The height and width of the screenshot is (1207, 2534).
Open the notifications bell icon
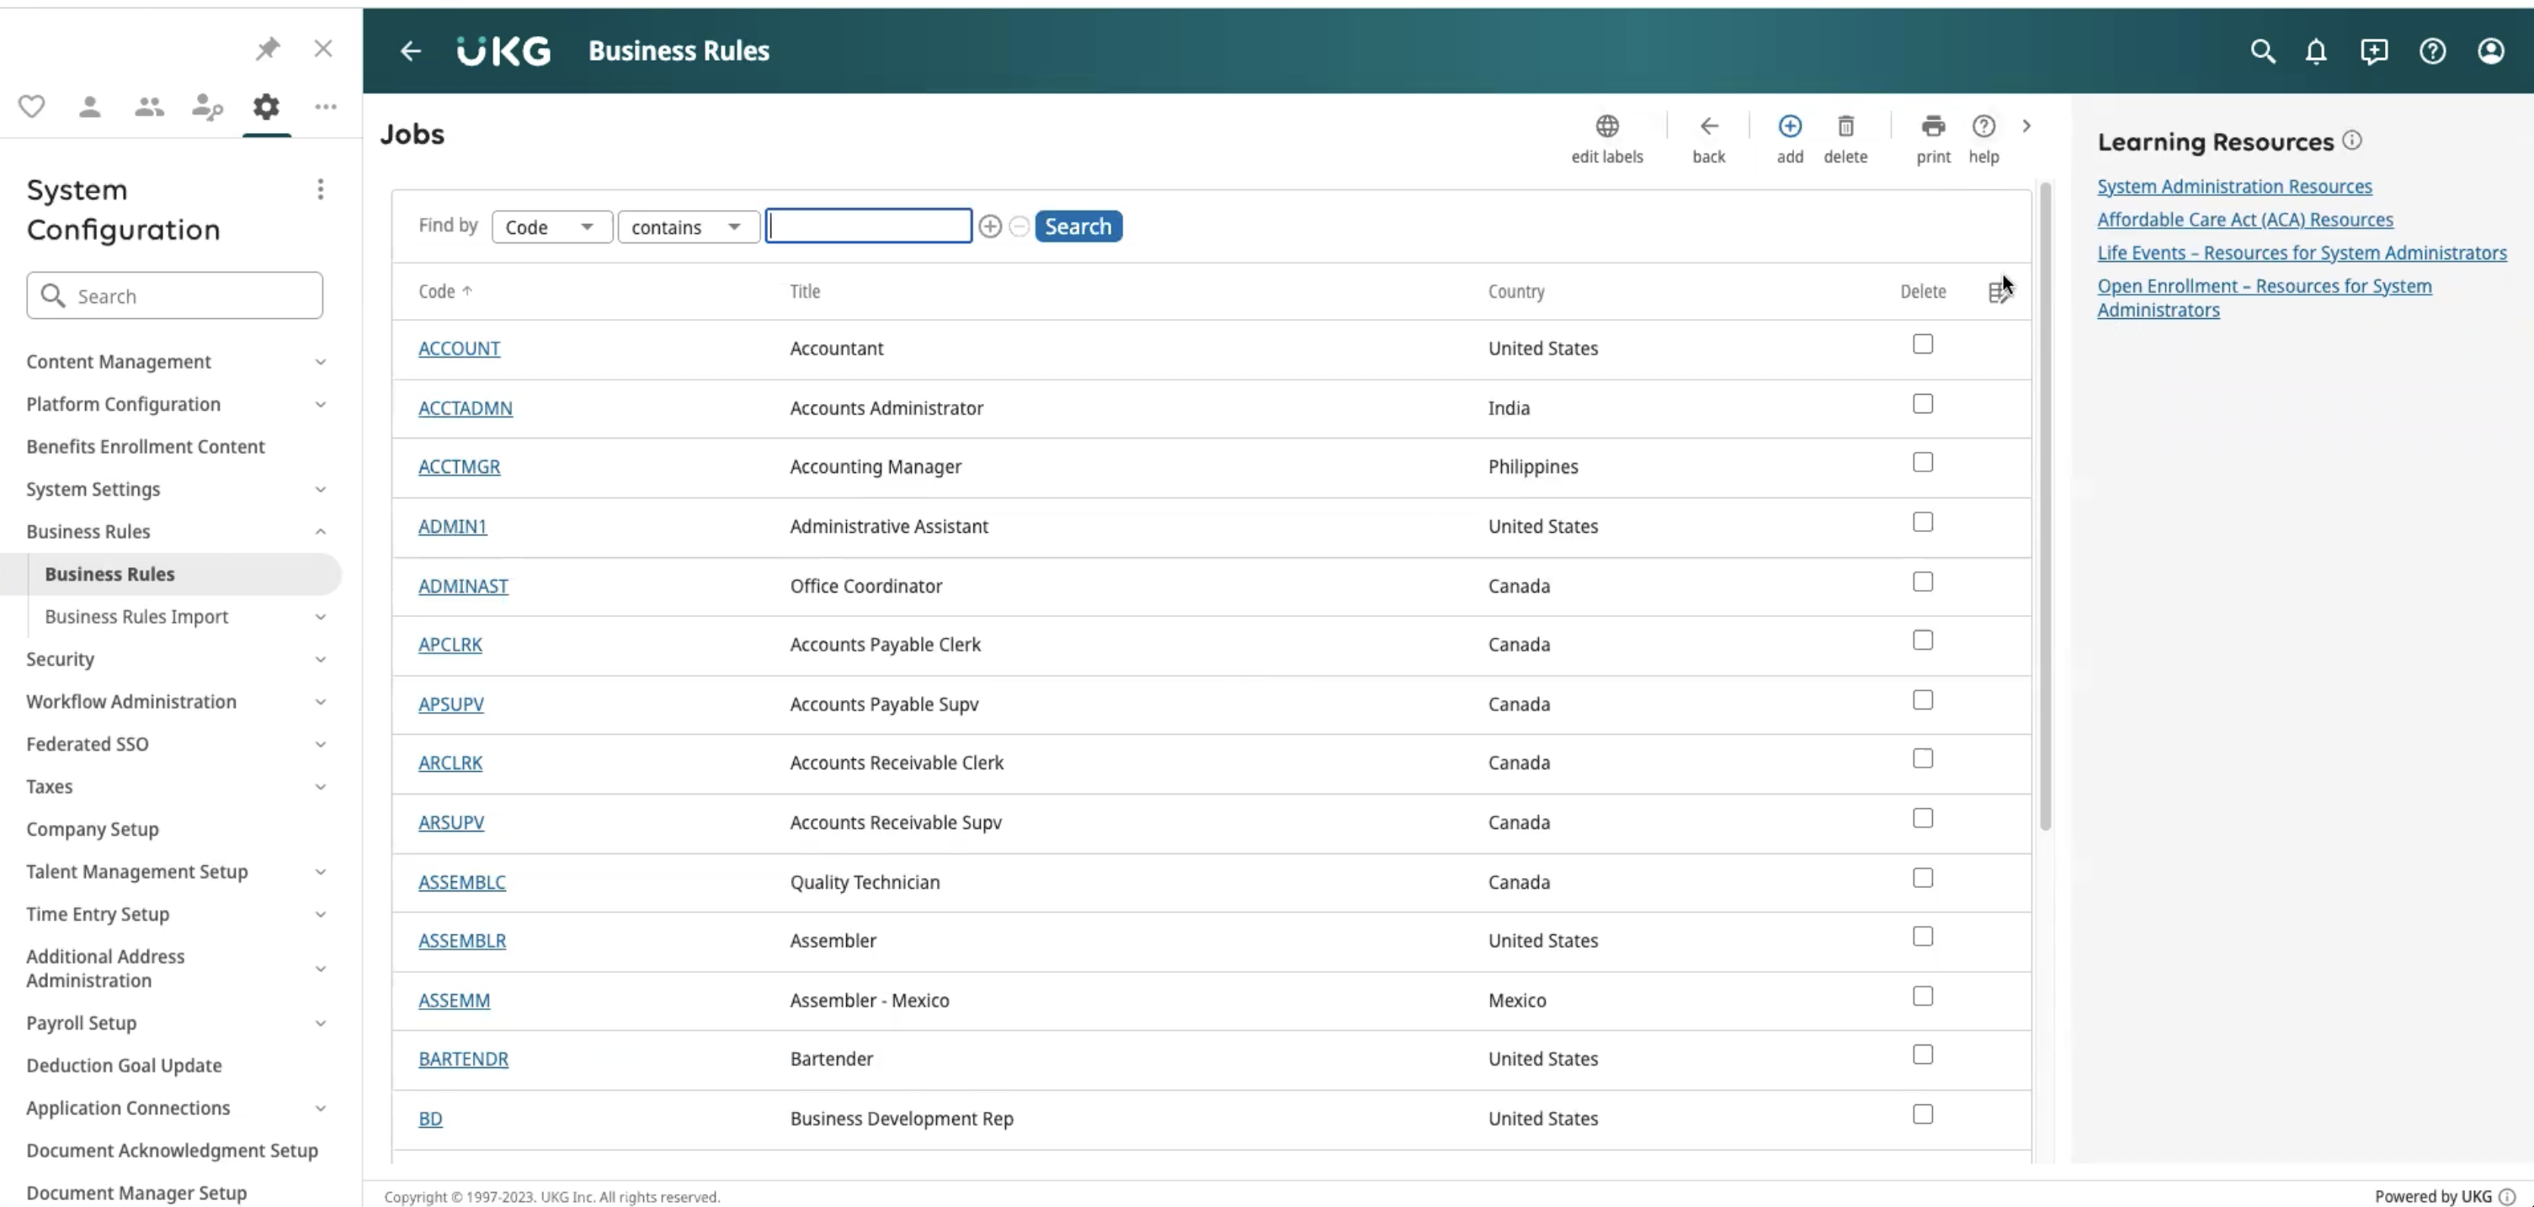point(2316,51)
